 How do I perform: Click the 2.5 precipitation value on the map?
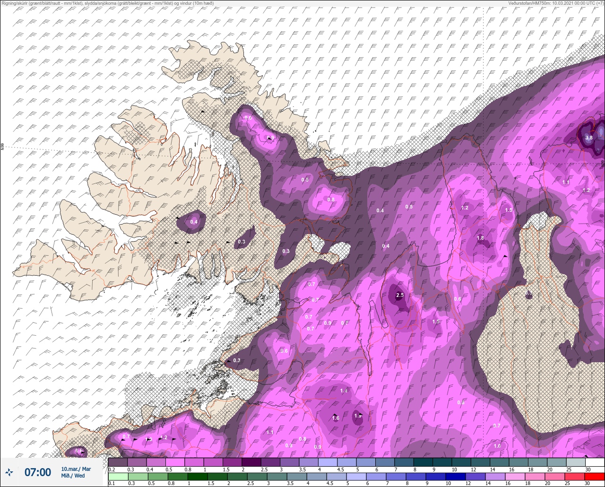(x=400, y=295)
